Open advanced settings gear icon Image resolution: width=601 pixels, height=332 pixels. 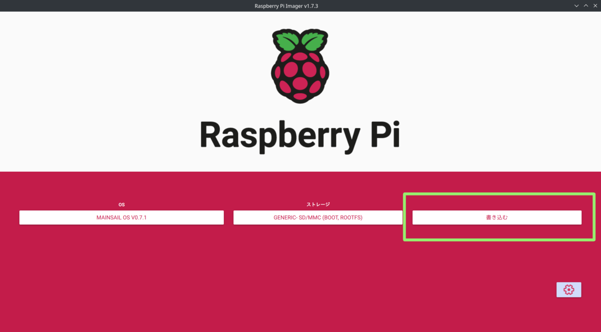coord(568,289)
